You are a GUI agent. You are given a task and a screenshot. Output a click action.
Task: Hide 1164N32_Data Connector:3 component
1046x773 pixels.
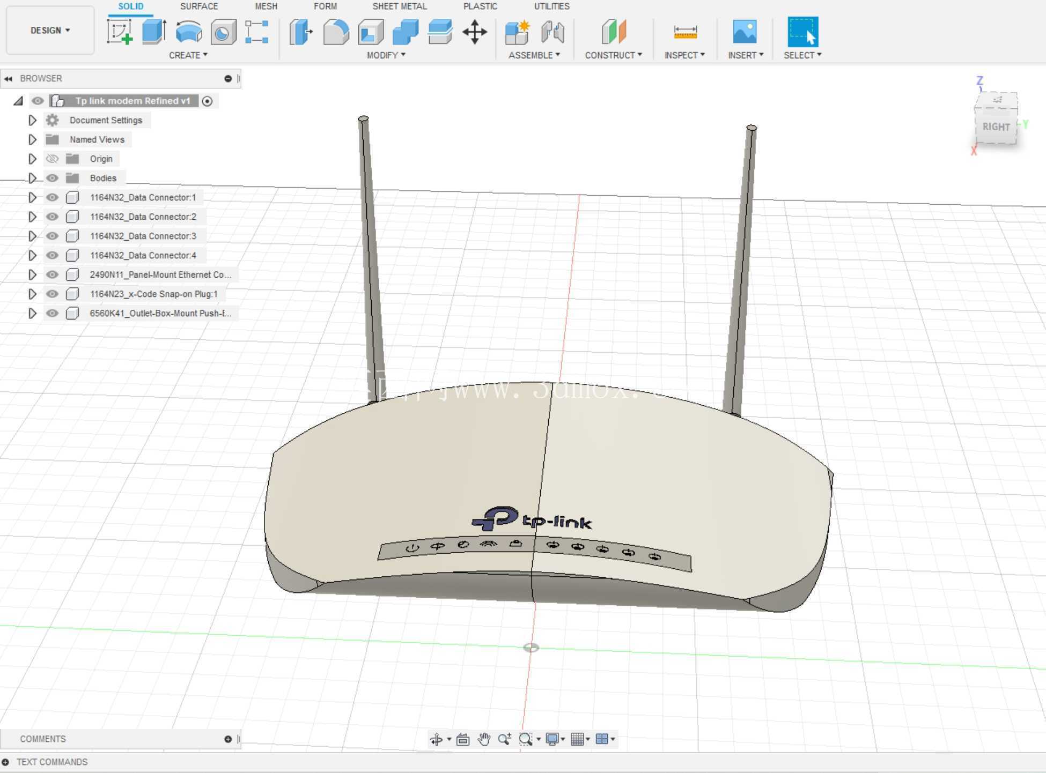click(52, 236)
